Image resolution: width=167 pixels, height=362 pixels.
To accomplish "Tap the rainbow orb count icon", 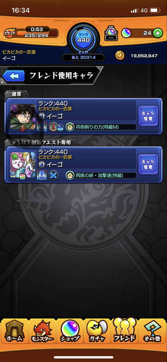I will pos(126,33).
